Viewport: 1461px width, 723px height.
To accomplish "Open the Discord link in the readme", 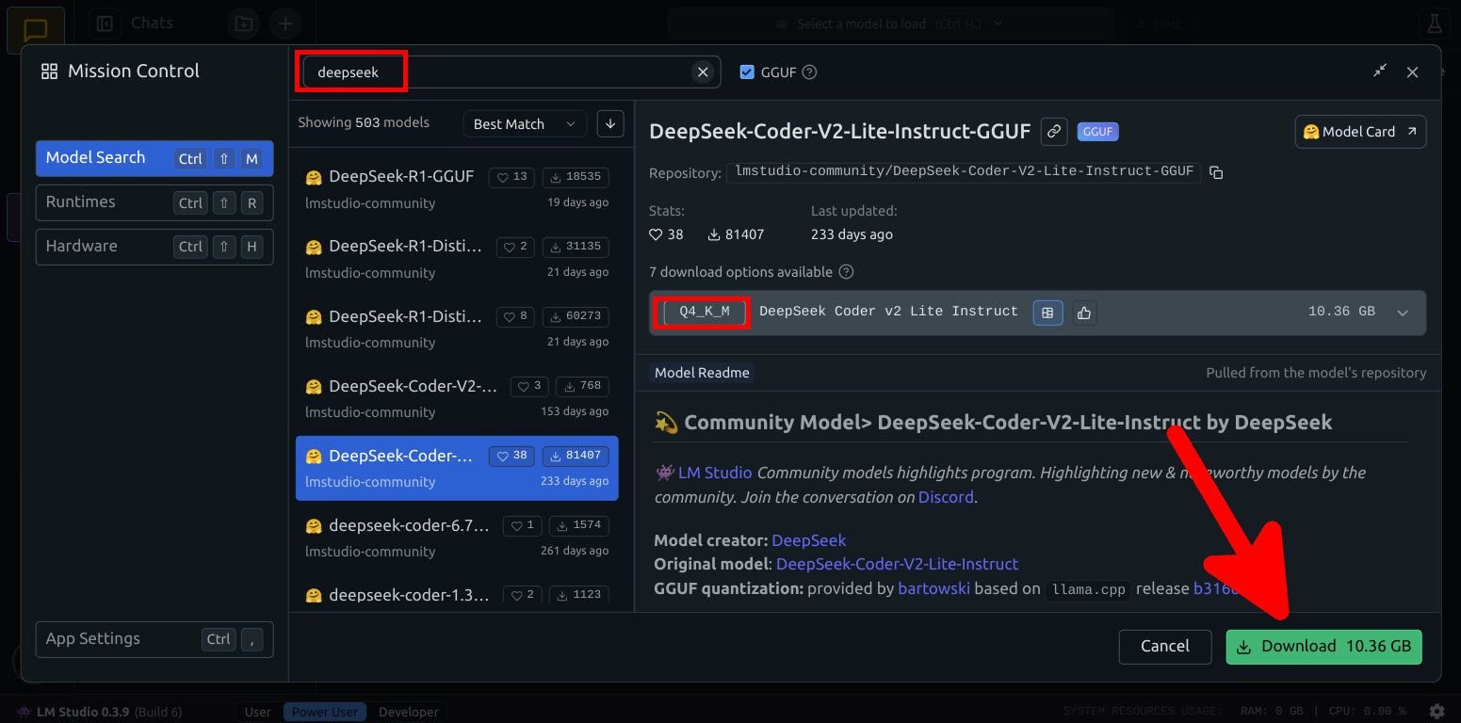I will coord(946,497).
